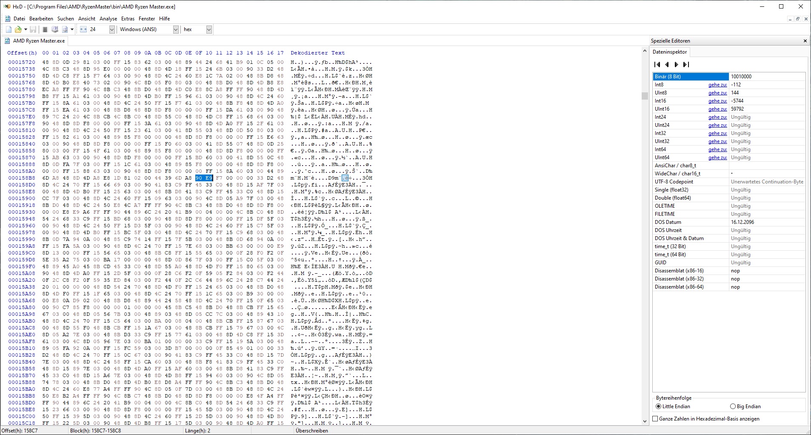Open the Hilfe menu
The image size is (811, 435).
coord(165,19)
